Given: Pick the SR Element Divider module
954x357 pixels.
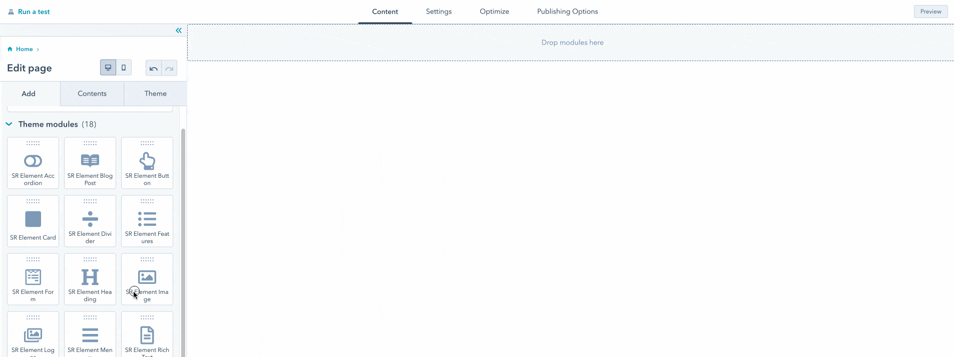Looking at the screenshot, I should point(90,221).
